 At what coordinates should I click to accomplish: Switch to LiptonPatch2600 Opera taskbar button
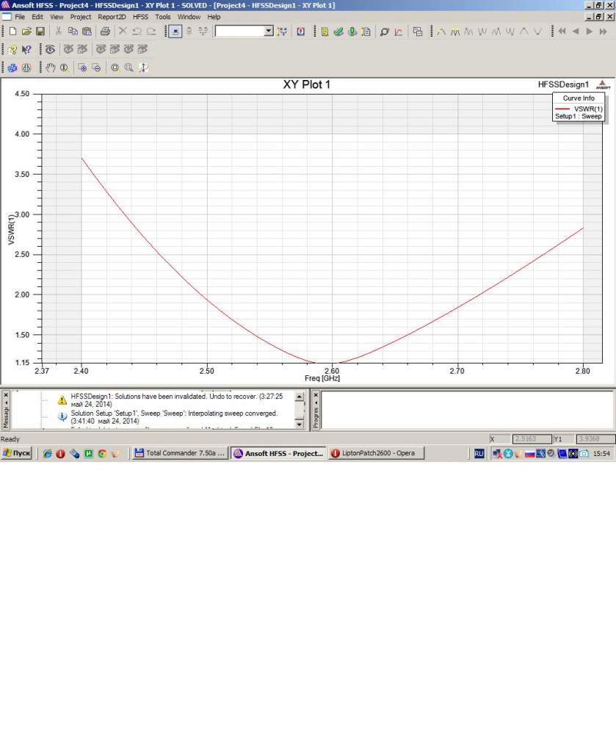pos(377,453)
